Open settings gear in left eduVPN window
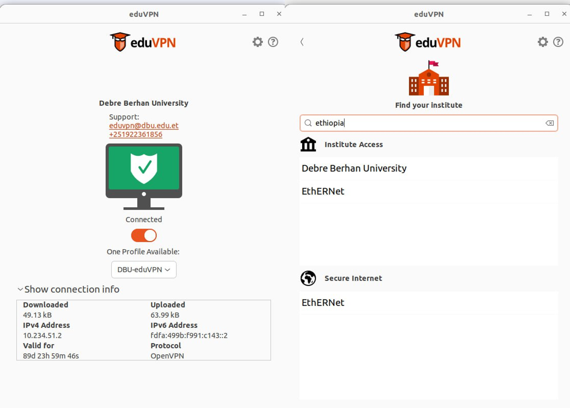The height and width of the screenshot is (408, 570). [x=258, y=42]
